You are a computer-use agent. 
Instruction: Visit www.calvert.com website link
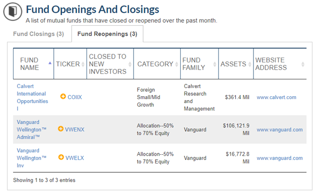pyautogui.click(x=276, y=97)
